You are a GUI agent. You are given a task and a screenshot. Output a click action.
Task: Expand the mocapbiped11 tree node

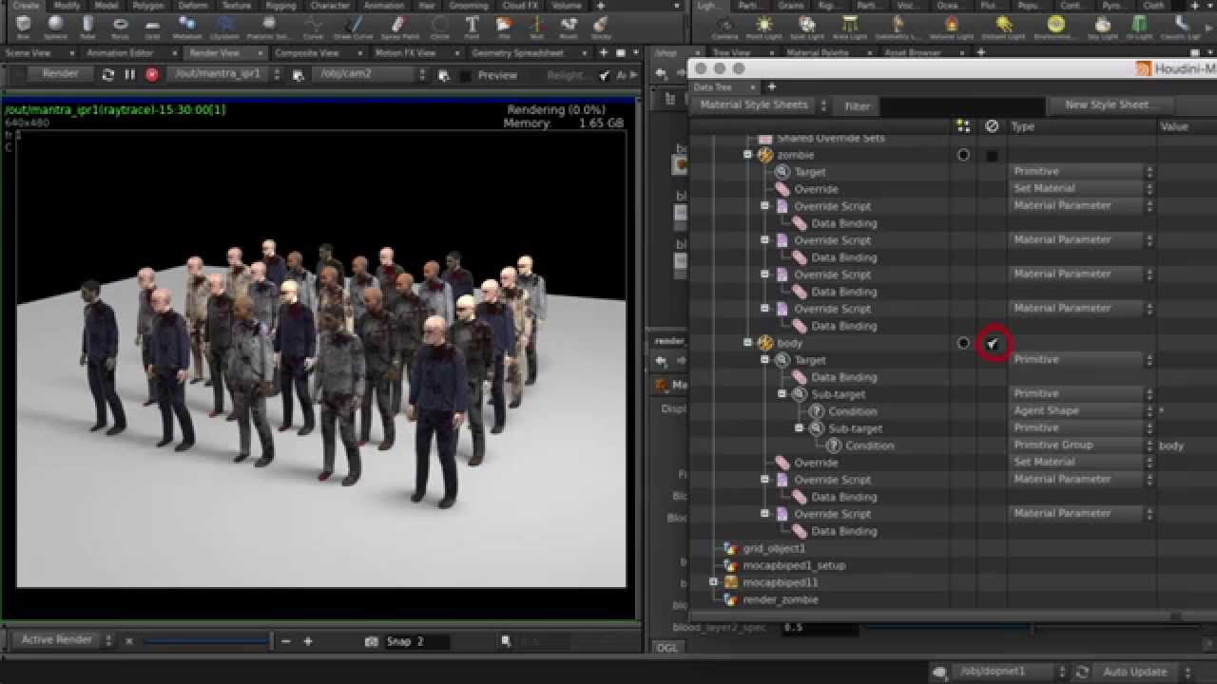(714, 582)
